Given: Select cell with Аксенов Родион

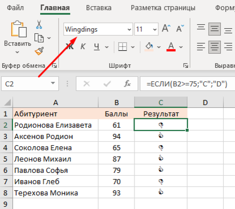Looking at the screenshot, I should click(x=55, y=136).
